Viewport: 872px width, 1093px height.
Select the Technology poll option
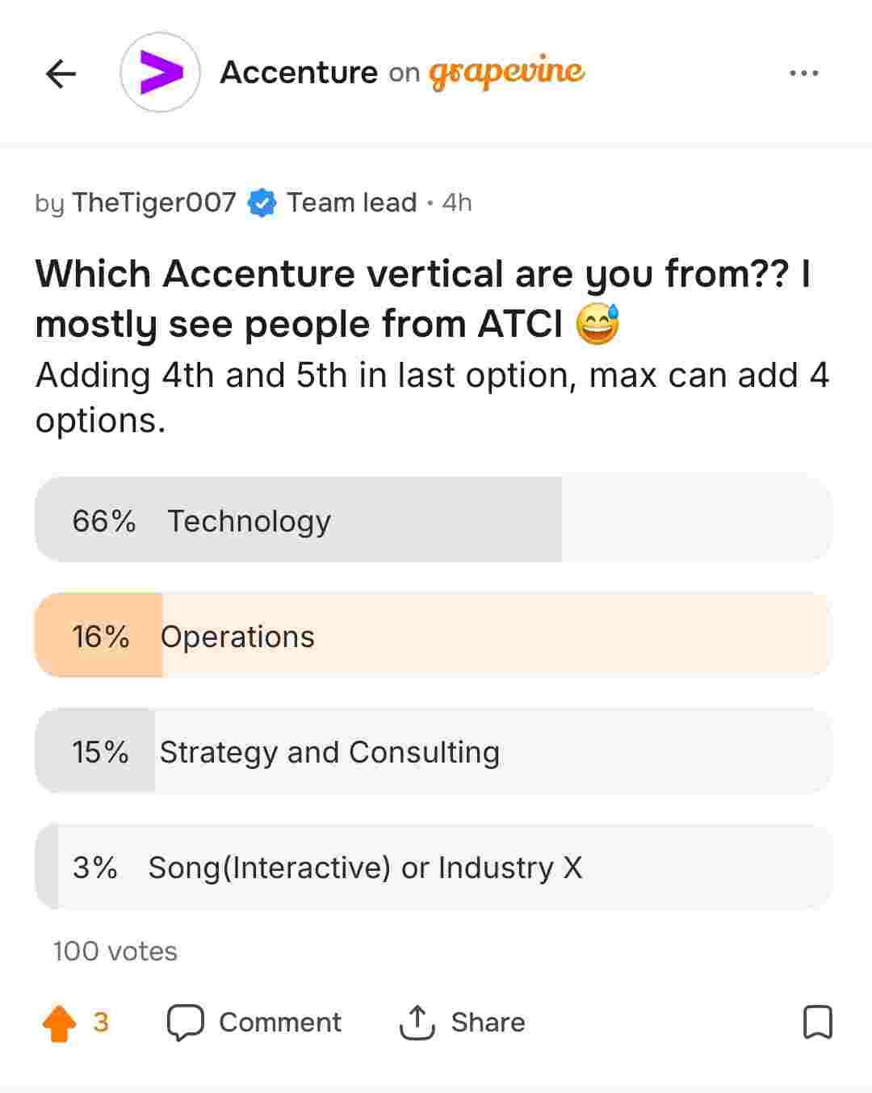coord(433,520)
